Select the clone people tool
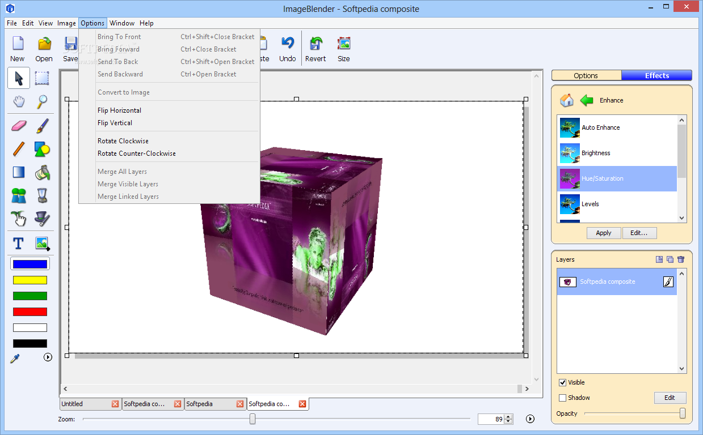Viewport: 703px width, 435px height. (x=19, y=196)
